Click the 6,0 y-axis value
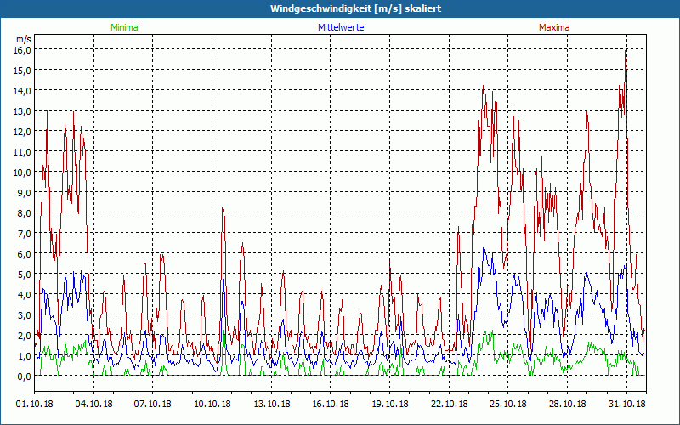This screenshot has height=425, width=680. pos(25,253)
